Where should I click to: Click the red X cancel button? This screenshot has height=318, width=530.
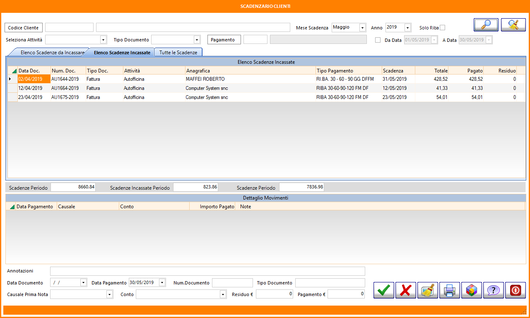406,290
